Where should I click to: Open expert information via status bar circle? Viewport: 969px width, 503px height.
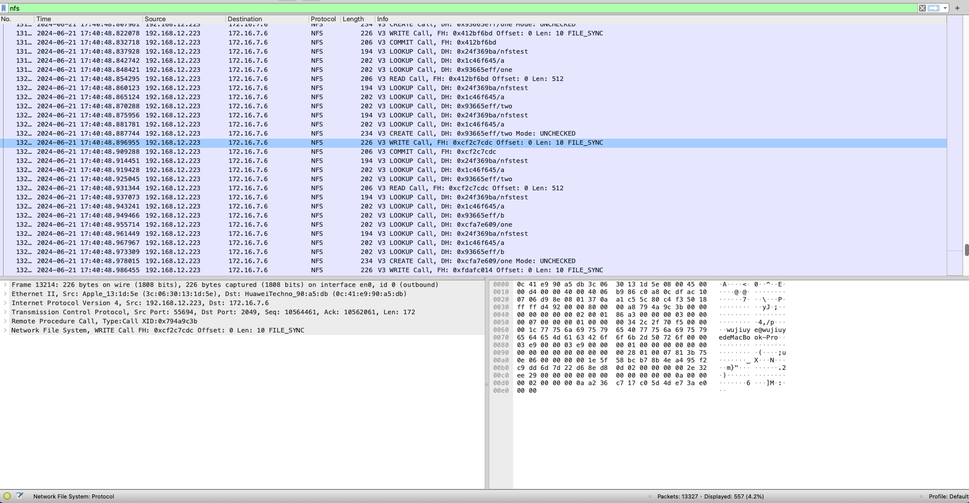click(7, 496)
